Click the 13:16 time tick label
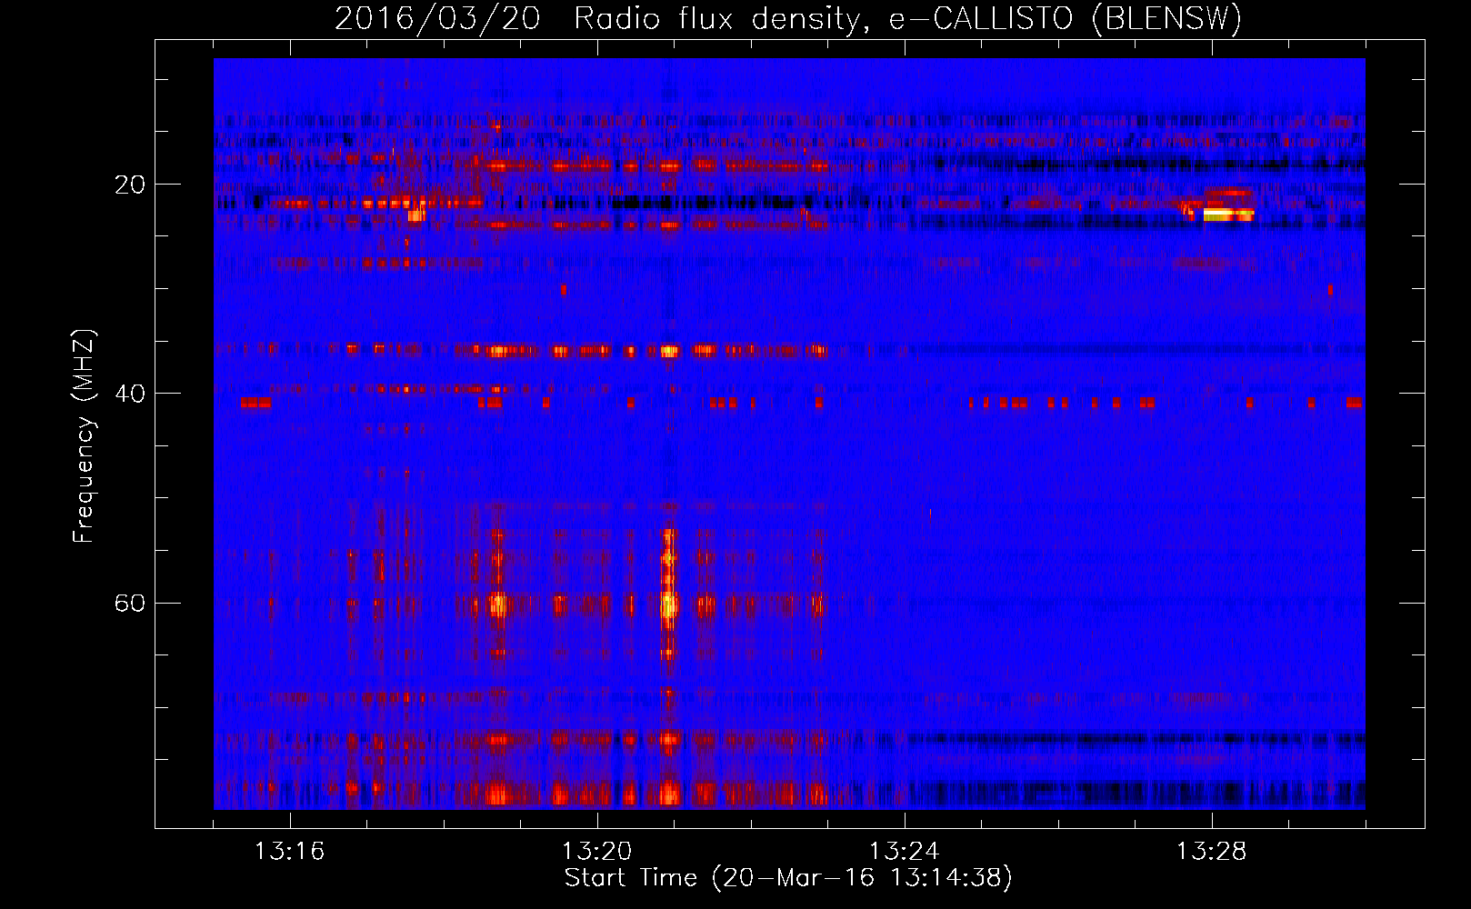This screenshot has width=1471, height=909. (289, 852)
